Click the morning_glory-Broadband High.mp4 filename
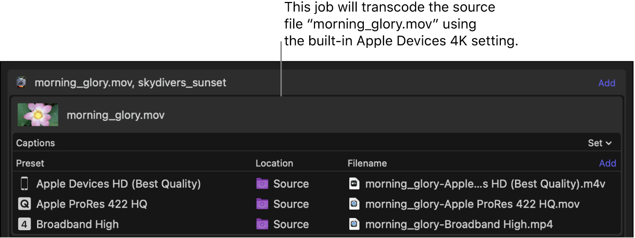This screenshot has height=238, width=635. tap(459, 224)
